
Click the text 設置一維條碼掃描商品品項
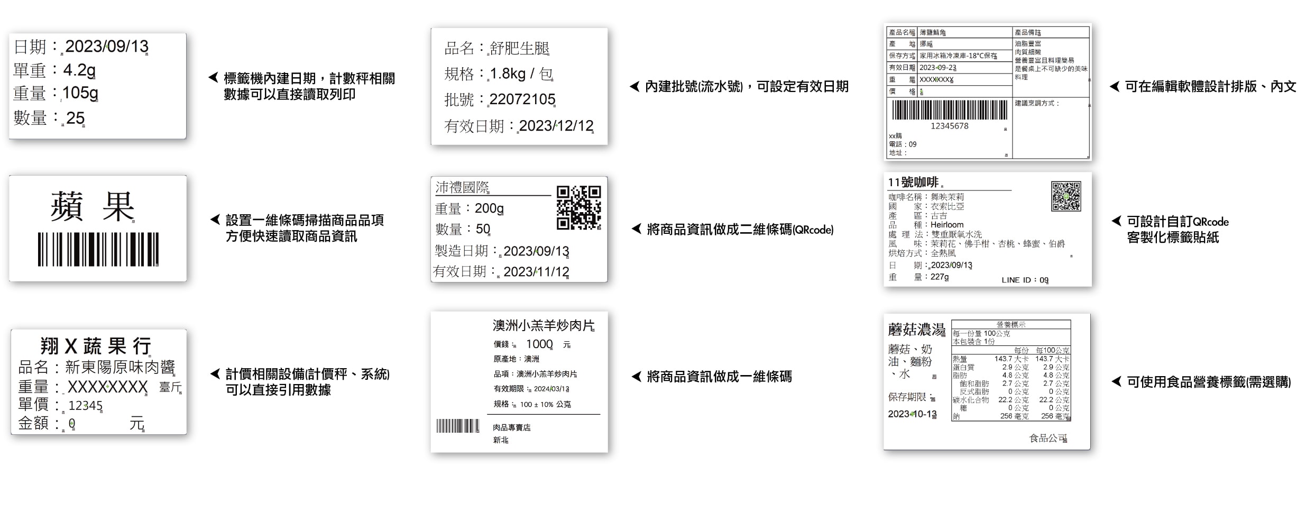pyautogui.click(x=305, y=220)
